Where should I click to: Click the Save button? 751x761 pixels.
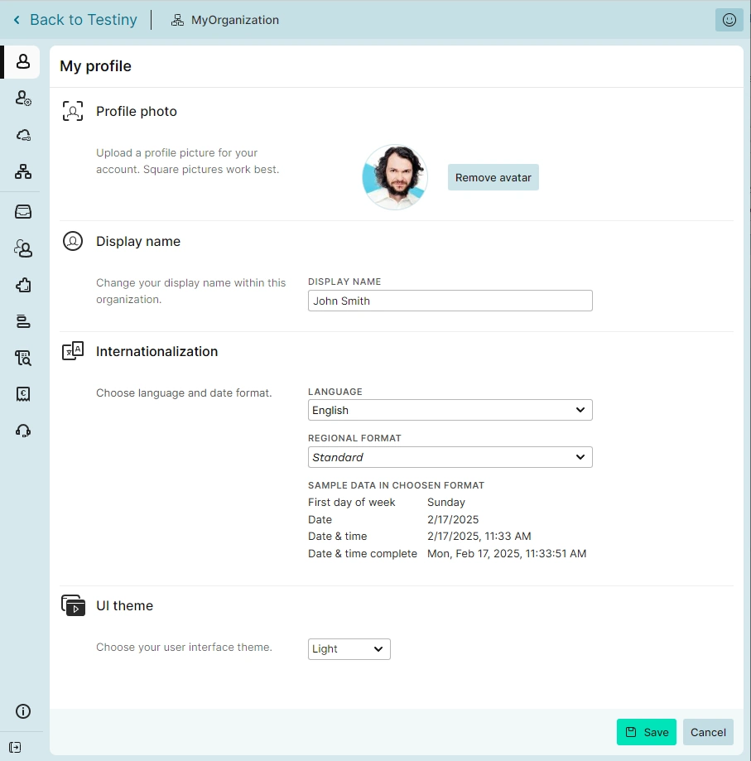(x=646, y=732)
